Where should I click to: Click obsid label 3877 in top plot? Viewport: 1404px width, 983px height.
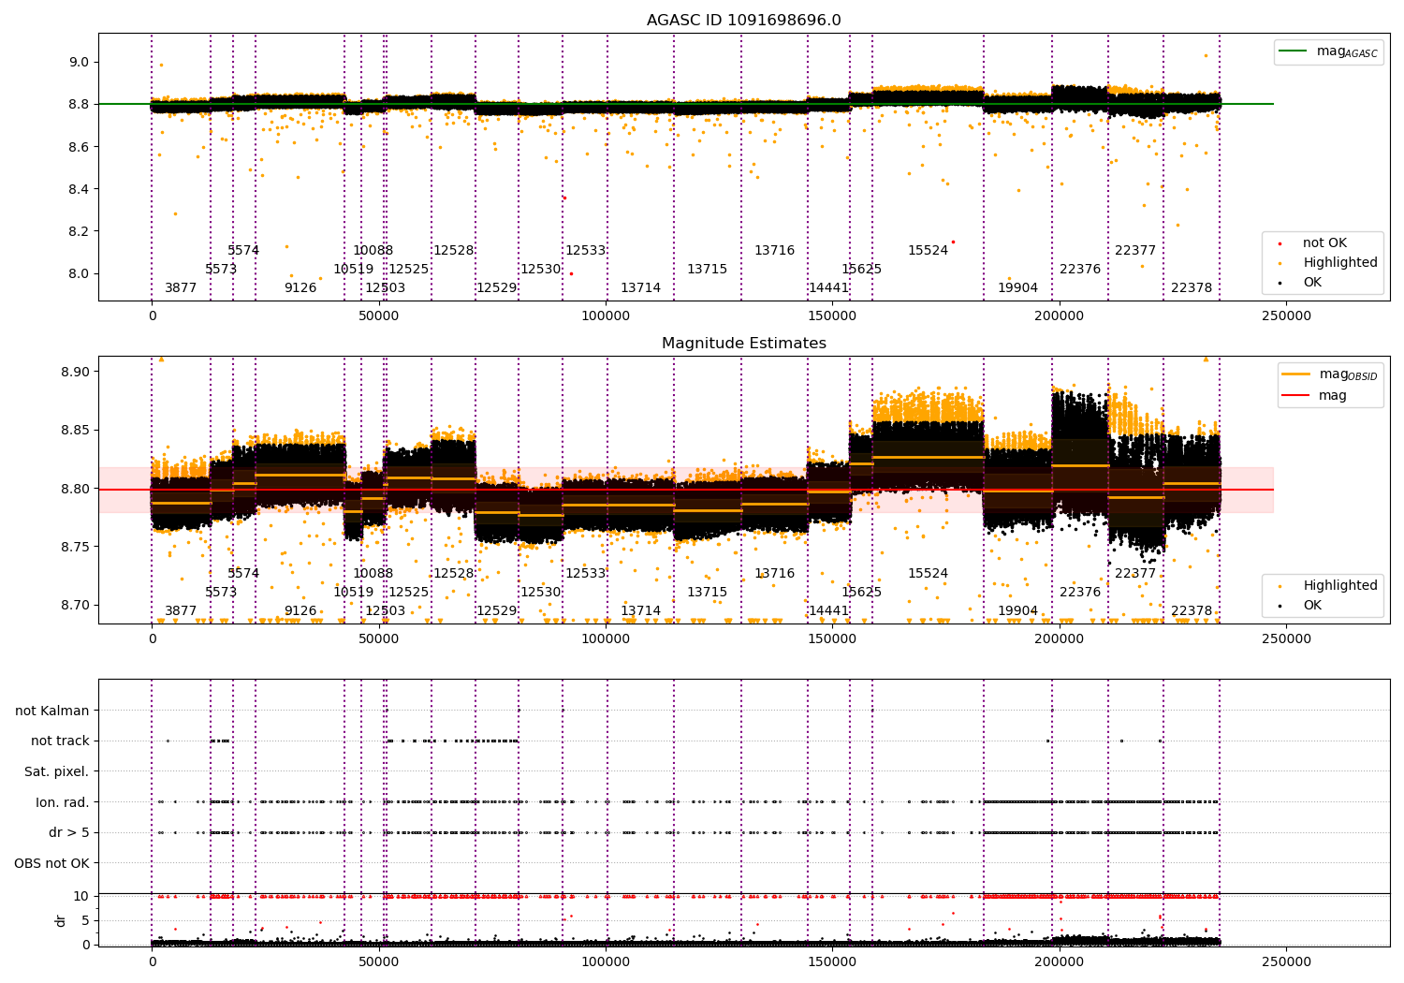(181, 288)
